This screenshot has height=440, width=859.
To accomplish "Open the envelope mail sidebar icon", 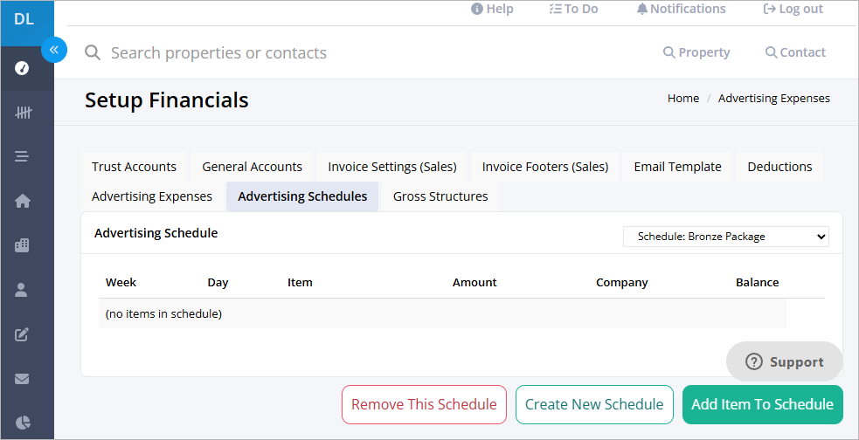I will coord(22,379).
